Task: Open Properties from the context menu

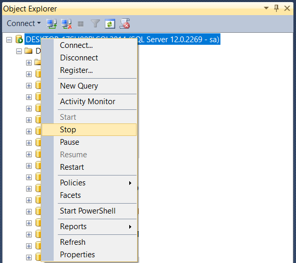Action: [89, 255]
